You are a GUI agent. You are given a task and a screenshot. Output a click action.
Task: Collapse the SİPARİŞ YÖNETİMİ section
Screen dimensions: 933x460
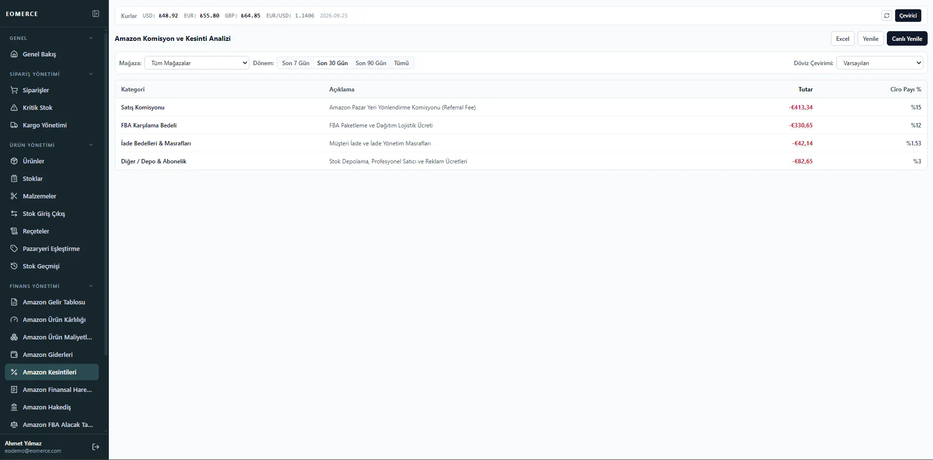52,74
